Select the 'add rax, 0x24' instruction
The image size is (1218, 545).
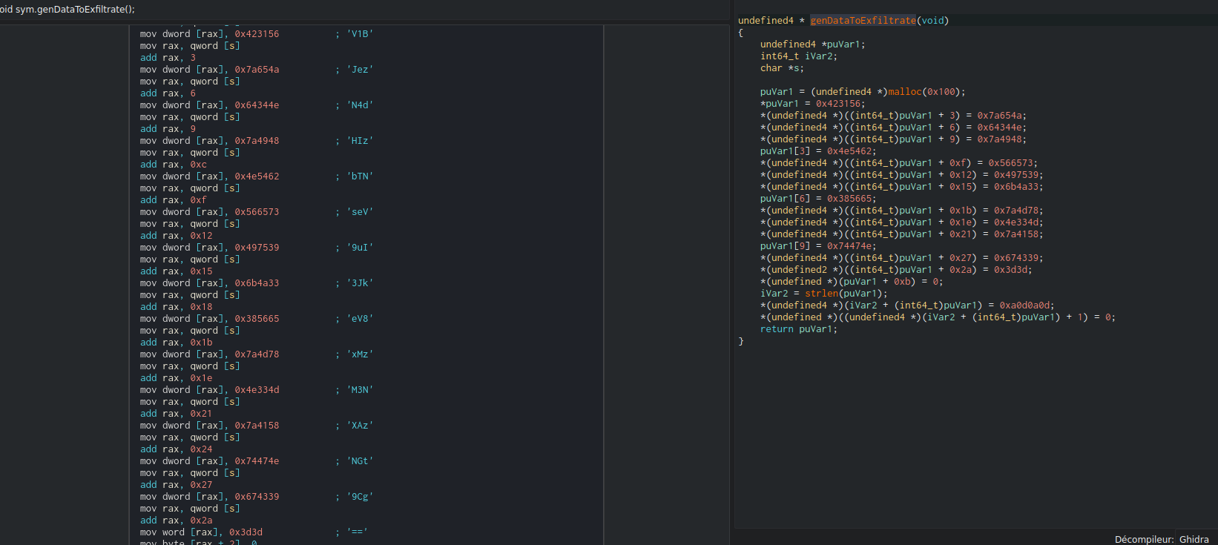tap(176, 449)
